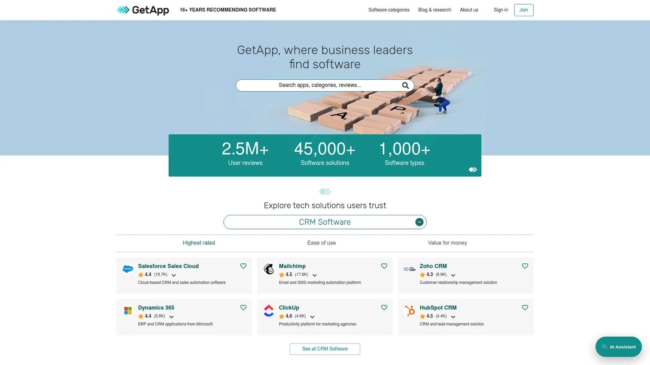Image resolution: width=650 pixels, height=365 pixels.
Task: Toggle the HubSpot CRM heart icon
Action: [525, 308]
